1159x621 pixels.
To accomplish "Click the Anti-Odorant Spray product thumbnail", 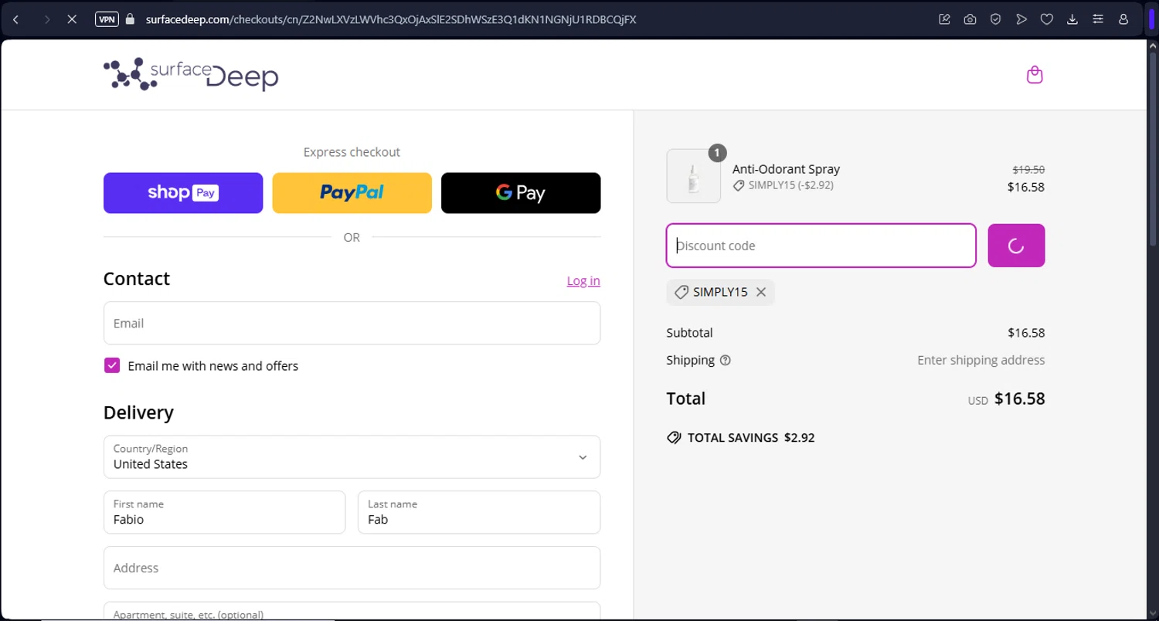I will point(694,176).
